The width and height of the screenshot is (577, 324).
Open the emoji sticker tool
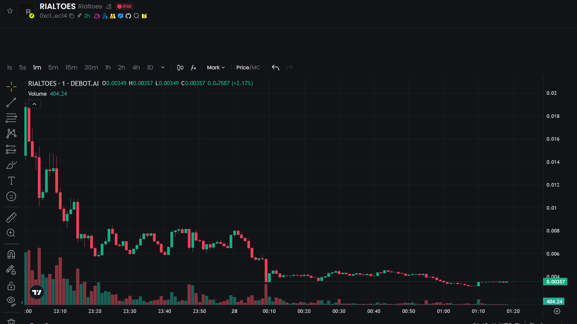(x=11, y=196)
